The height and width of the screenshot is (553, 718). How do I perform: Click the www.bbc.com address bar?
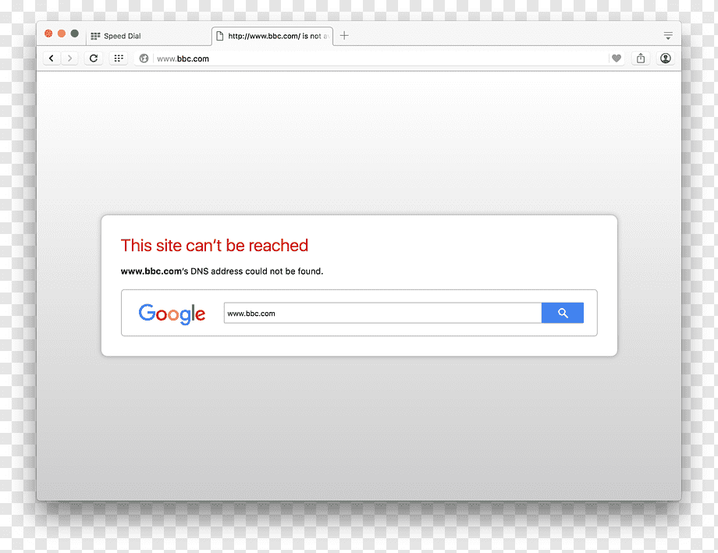pos(380,58)
